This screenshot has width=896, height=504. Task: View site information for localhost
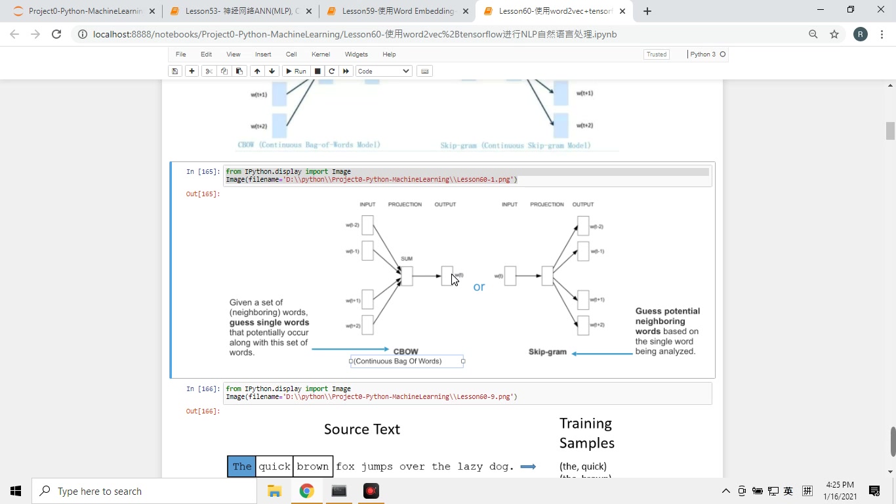(x=83, y=34)
